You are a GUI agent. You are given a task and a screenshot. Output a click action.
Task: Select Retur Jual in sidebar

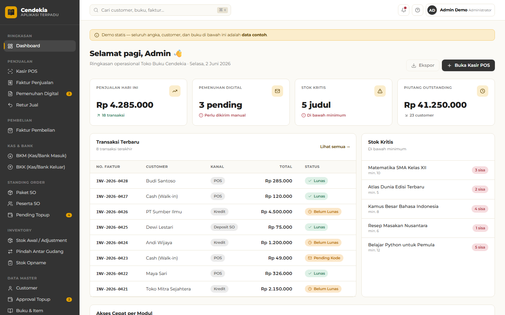[x=40, y=105]
